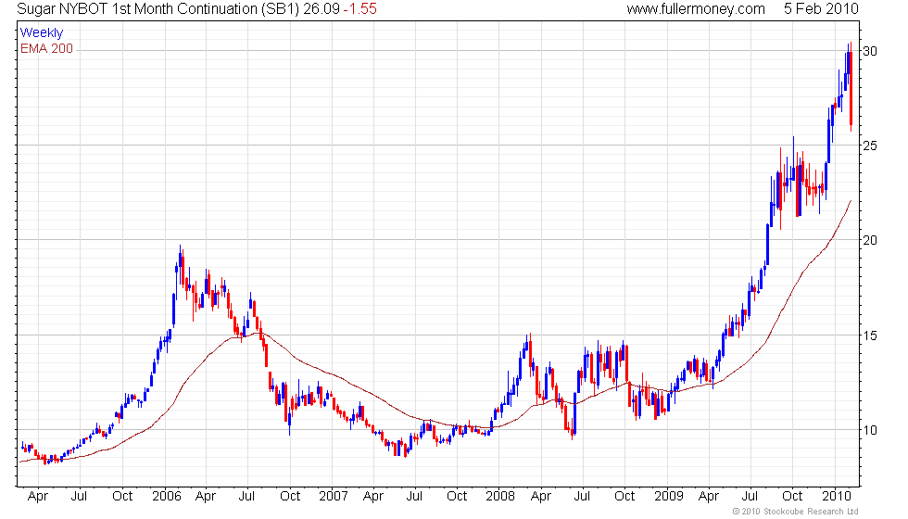
Task: Click the red 'EMA 200' legend label
Action: (x=47, y=48)
